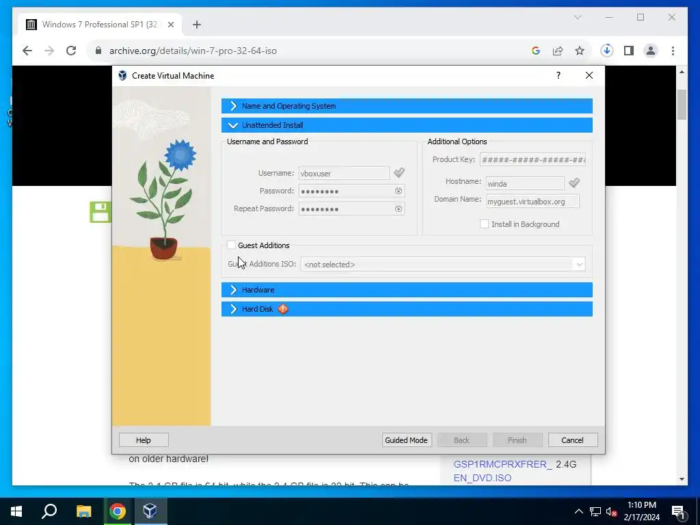The image size is (700, 525).
Task: Open Chrome downloads icon
Action: tap(607, 51)
